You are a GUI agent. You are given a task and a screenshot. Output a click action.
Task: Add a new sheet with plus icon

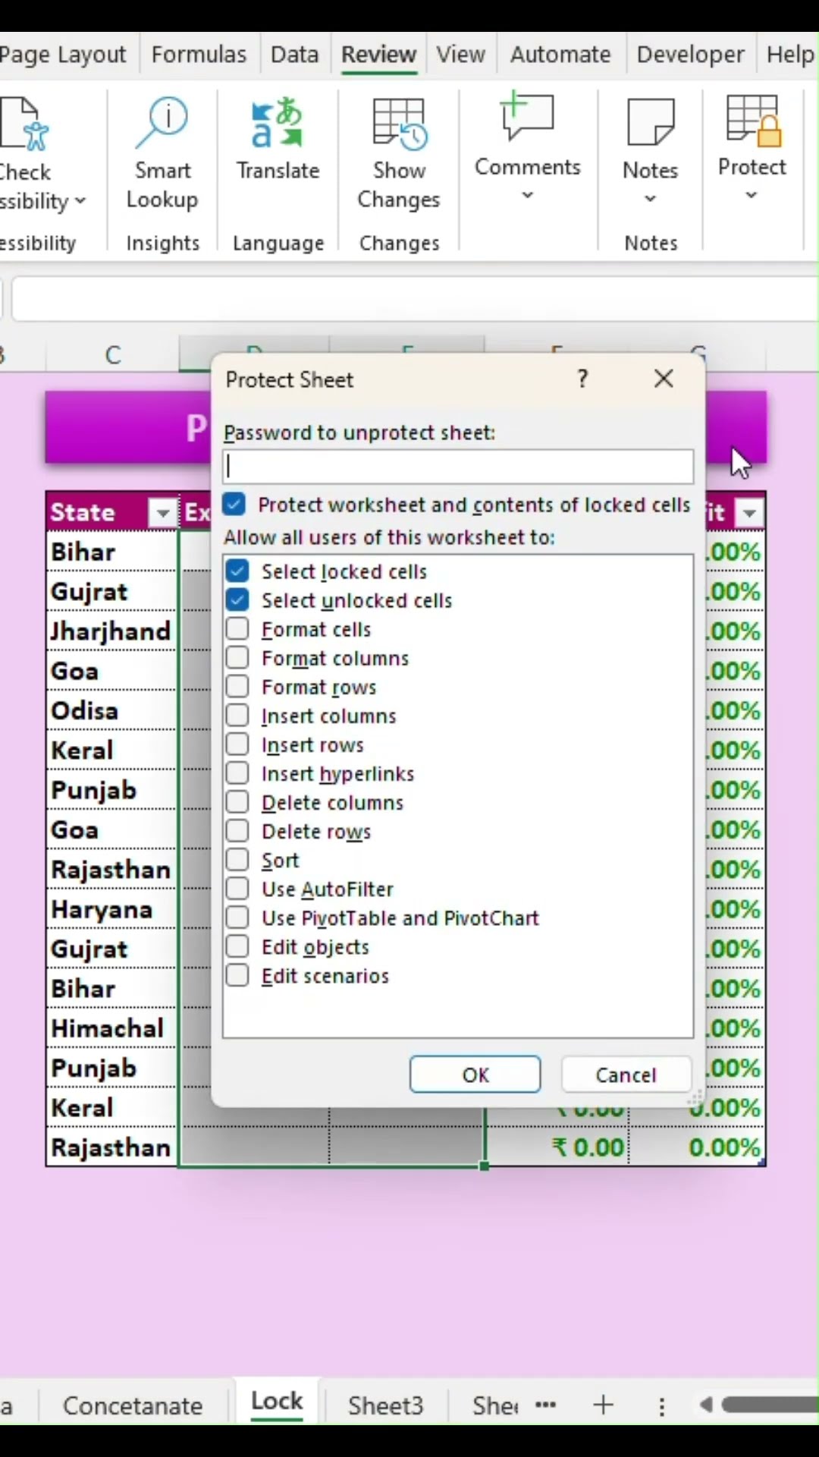point(604,1405)
